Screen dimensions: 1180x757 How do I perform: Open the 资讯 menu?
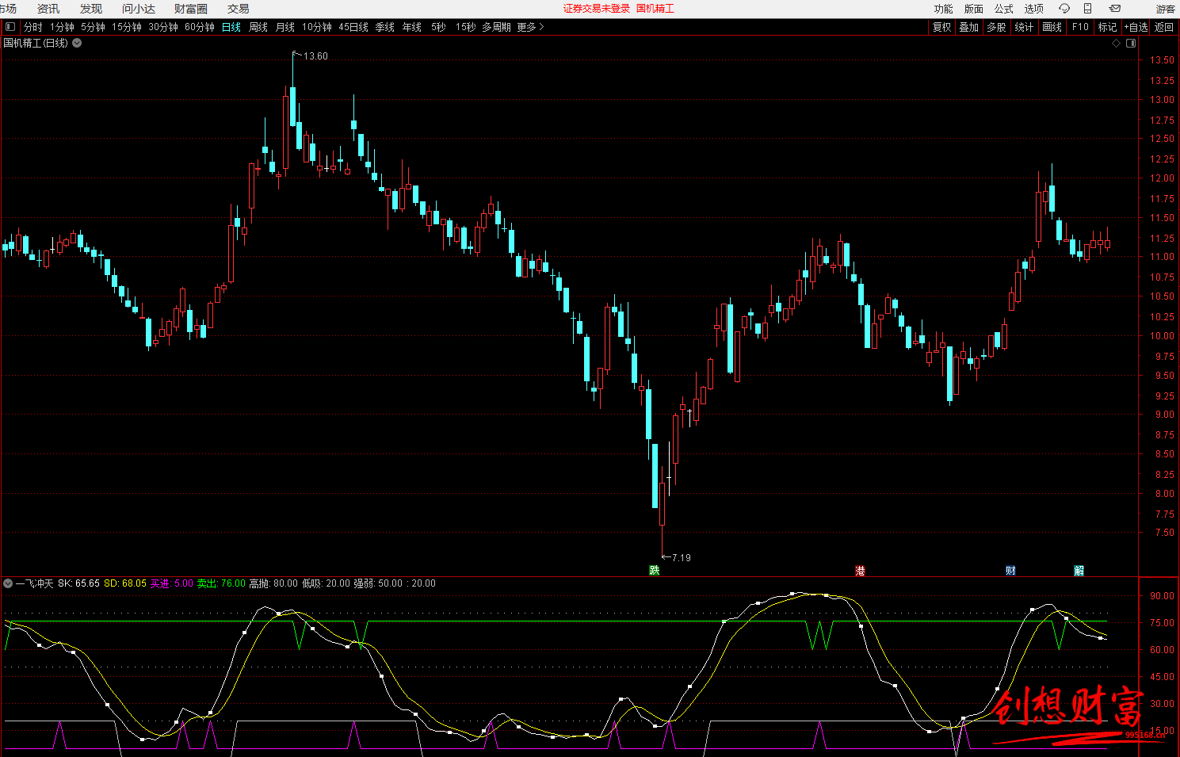[48, 9]
